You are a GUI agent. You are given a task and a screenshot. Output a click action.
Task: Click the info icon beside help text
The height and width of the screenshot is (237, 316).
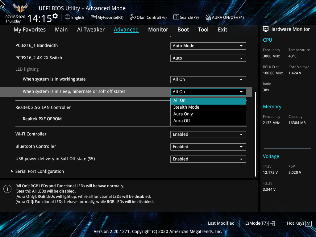click(7, 189)
